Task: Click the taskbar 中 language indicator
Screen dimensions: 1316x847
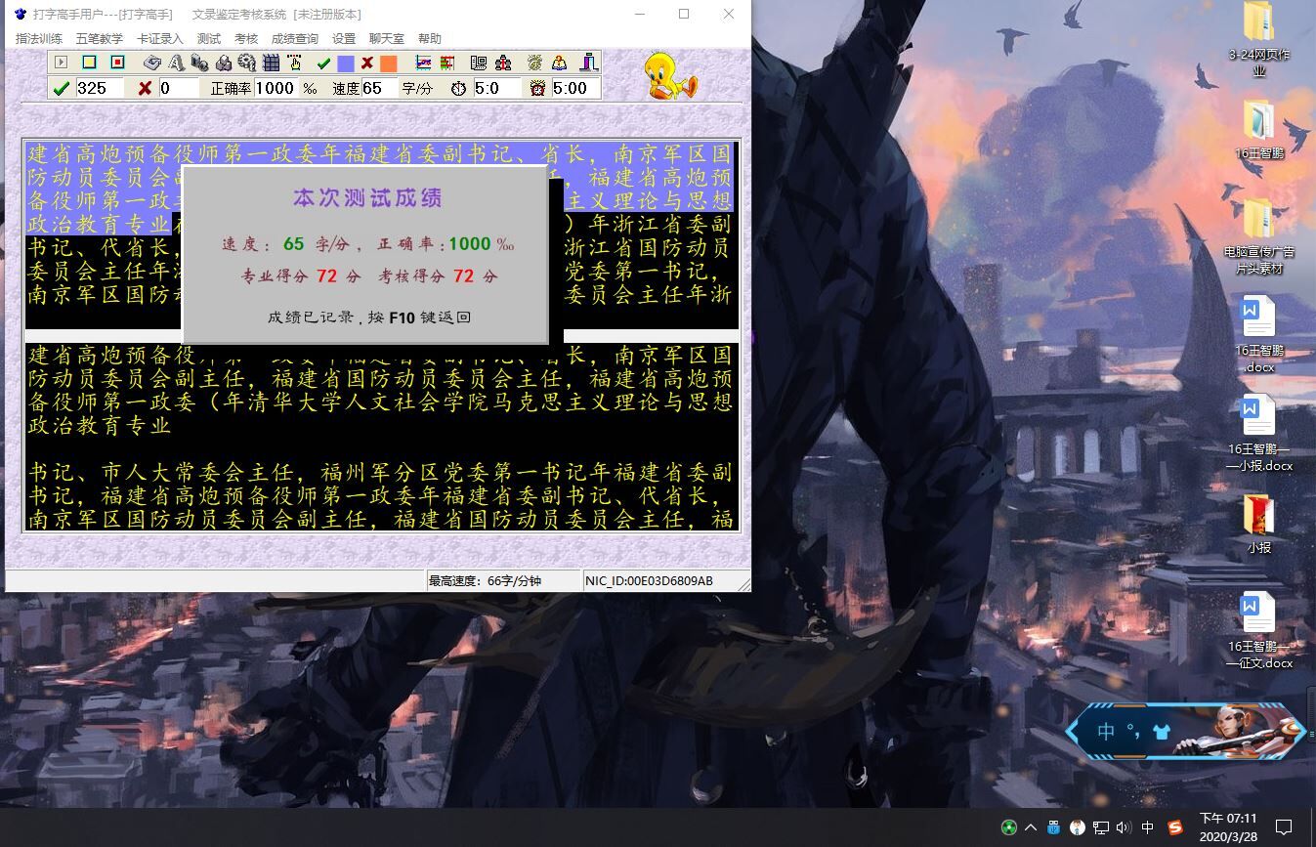Action: click(1148, 827)
